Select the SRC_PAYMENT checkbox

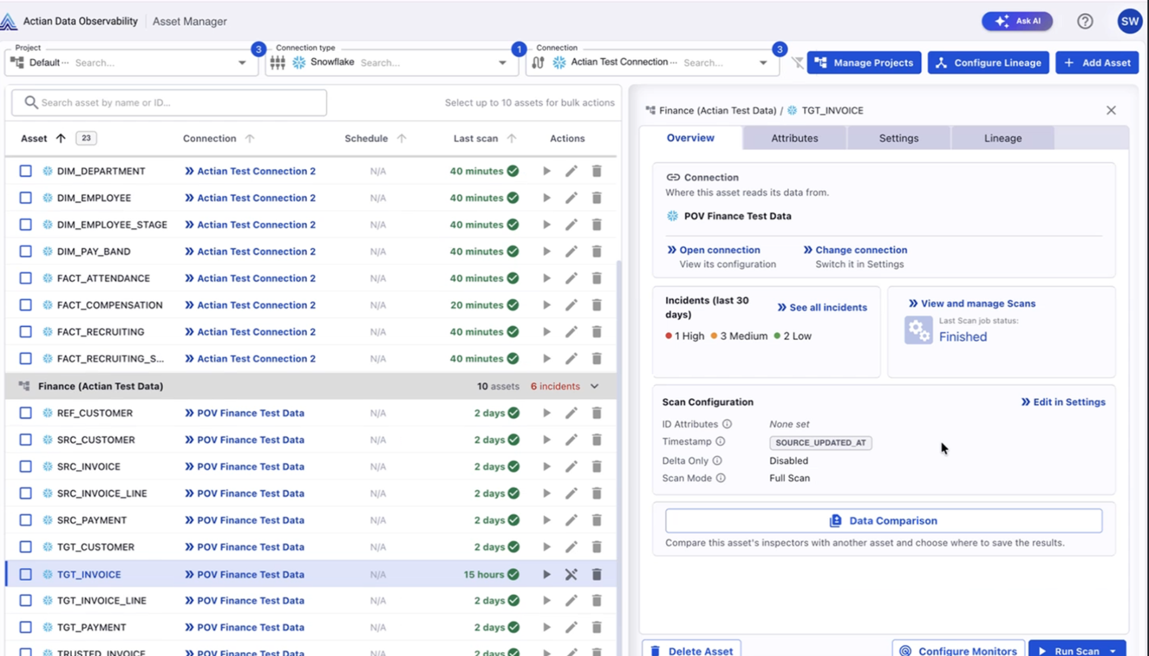25,520
